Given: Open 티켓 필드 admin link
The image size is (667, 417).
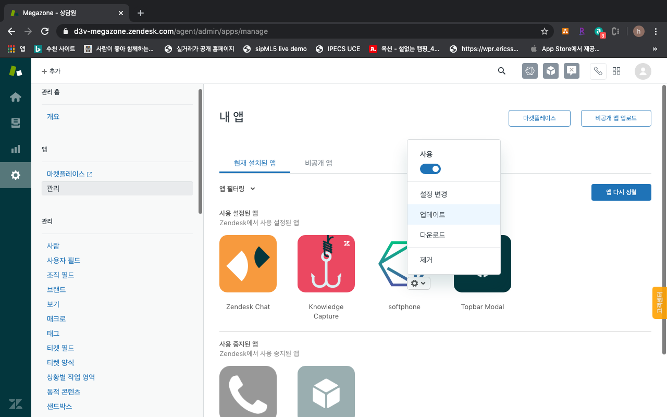Looking at the screenshot, I should (x=60, y=348).
